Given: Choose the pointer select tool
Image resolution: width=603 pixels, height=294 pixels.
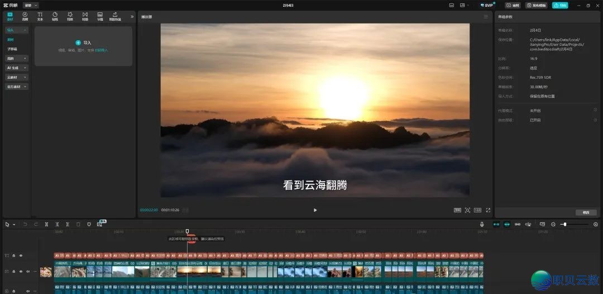Looking at the screenshot, I should [x=7, y=224].
